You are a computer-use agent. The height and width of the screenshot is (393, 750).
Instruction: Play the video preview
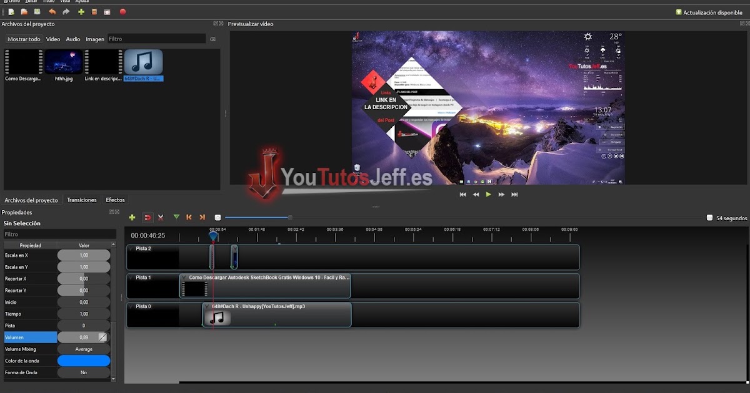pos(489,195)
